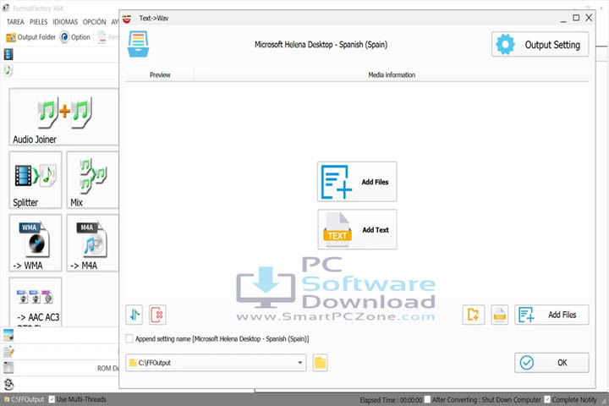Browse for output folder icon
Screen dimensions: 609x406
[x=320, y=363]
